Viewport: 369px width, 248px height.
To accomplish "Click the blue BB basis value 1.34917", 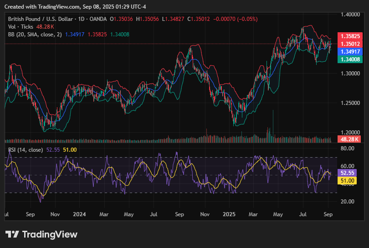I will tap(75, 35).
